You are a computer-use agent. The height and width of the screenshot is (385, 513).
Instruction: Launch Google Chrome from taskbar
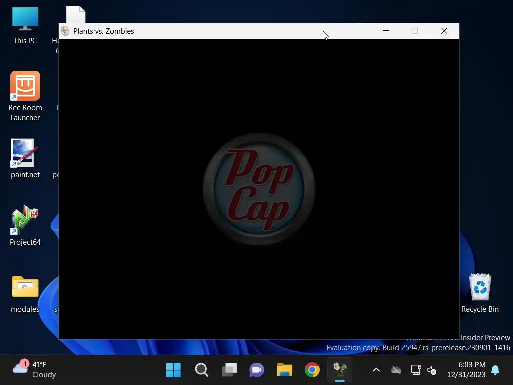(312, 370)
